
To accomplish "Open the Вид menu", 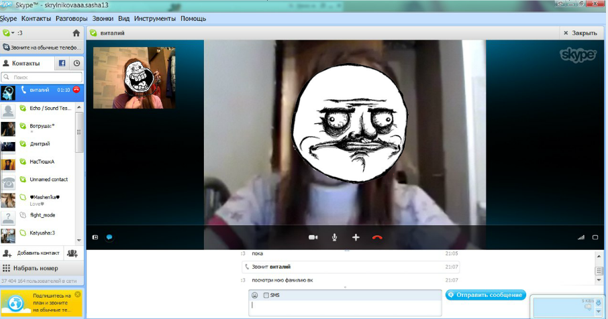I will (123, 19).
